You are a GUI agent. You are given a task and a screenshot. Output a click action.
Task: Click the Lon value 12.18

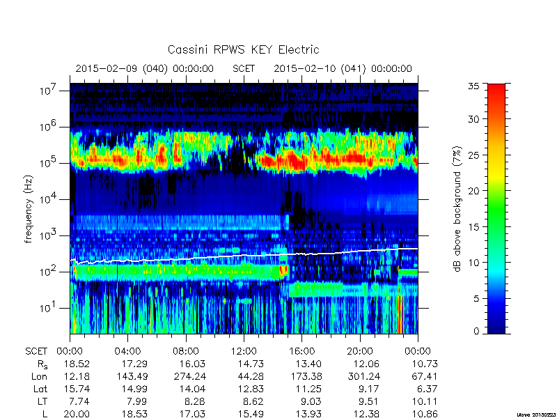tap(77, 376)
